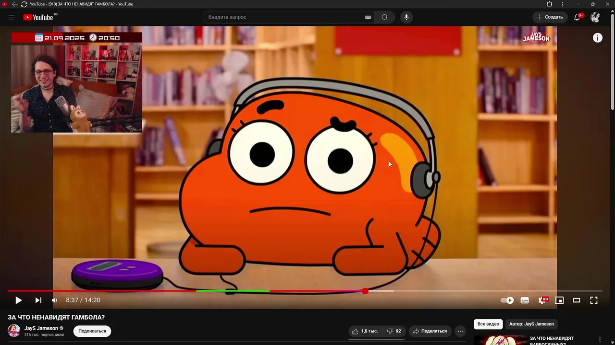Screen dimensions: 615x345
Task: Go to YouTube home via logo
Action: [x=38, y=17]
